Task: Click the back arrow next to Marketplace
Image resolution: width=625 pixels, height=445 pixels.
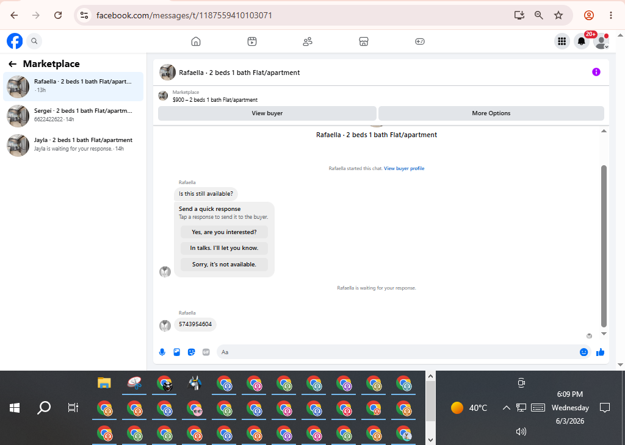Action: click(13, 63)
